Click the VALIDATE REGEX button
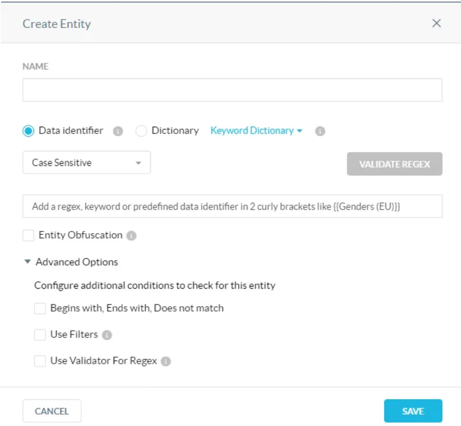 [x=394, y=164]
